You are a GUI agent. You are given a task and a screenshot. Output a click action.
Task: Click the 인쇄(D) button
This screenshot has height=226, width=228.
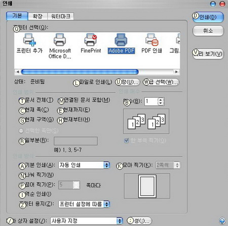tap(208, 17)
